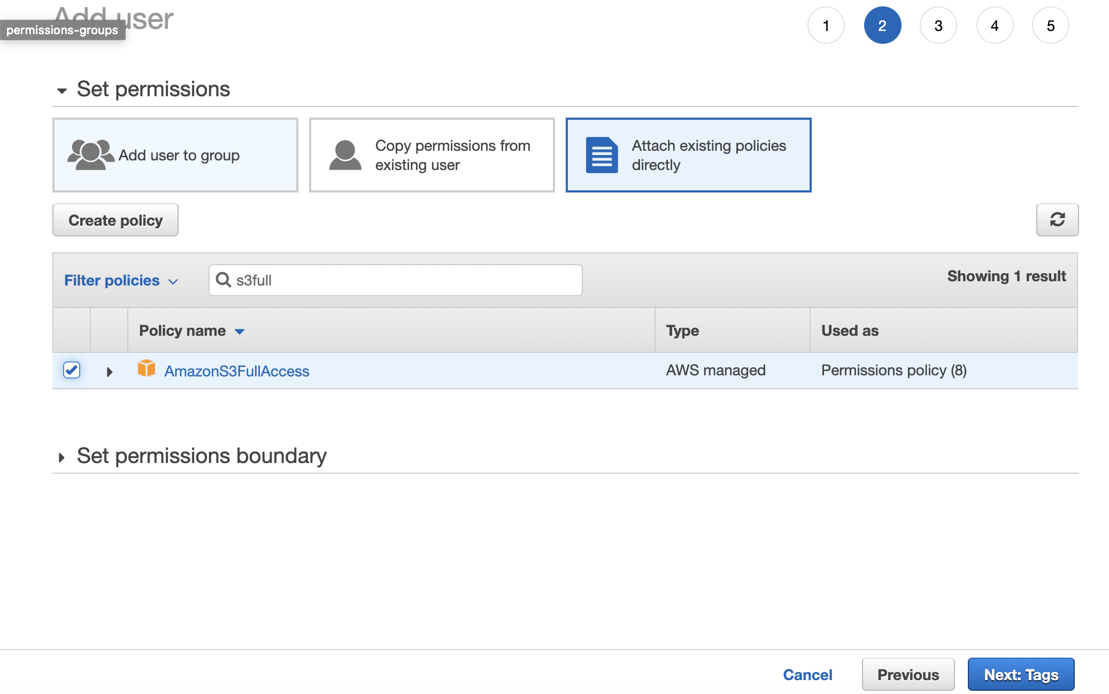Viewport: 1109px width, 694px height.
Task: Click Next: Tags button
Action: pyautogui.click(x=1020, y=674)
